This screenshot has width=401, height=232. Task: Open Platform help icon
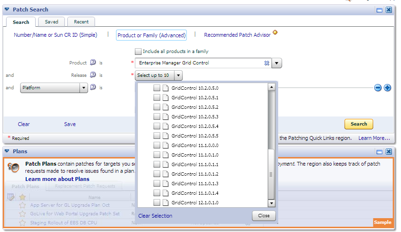[x=93, y=87]
